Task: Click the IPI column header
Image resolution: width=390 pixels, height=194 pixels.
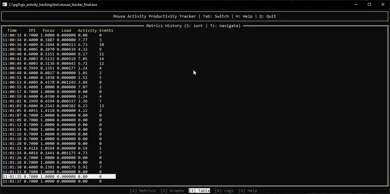Action: [x=32, y=31]
